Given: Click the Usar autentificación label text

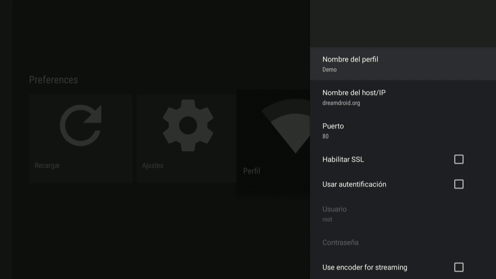Looking at the screenshot, I should (354, 184).
